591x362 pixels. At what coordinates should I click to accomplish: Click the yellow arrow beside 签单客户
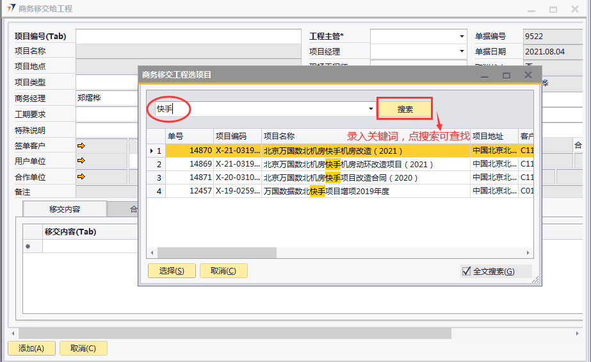tap(81, 146)
